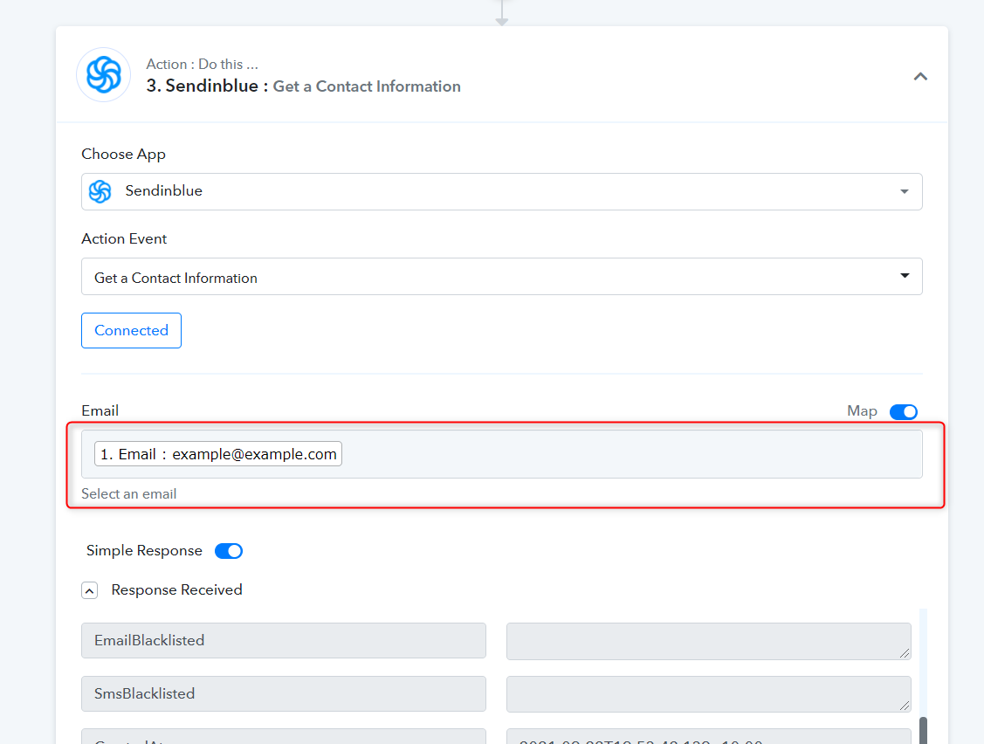The width and height of the screenshot is (984, 744).
Task: Toggle the Map switch for Email
Action: (x=903, y=412)
